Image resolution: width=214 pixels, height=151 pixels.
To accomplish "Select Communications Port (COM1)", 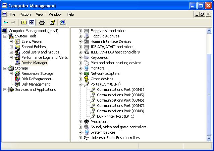I will tap(120, 90).
